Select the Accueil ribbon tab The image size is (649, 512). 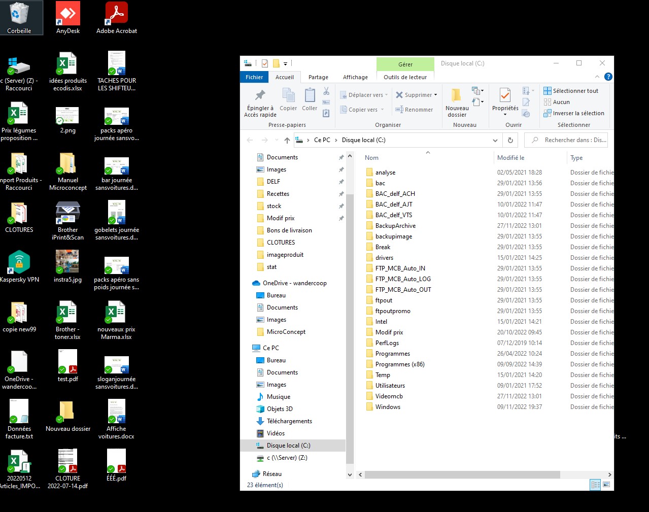[x=285, y=77]
